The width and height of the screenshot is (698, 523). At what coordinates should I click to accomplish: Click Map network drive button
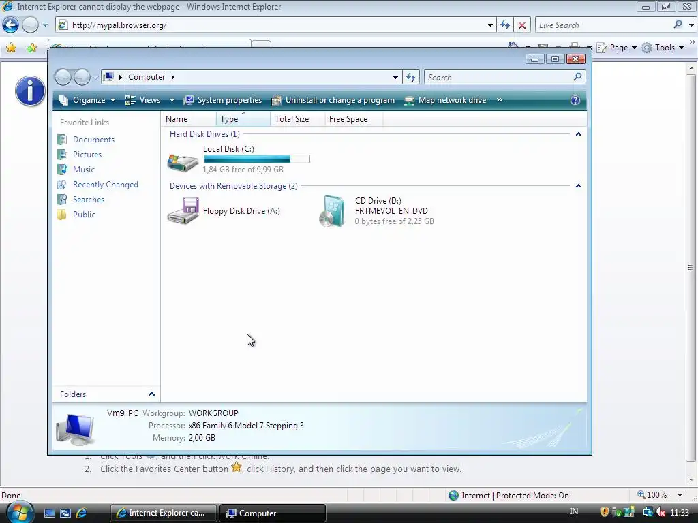pyautogui.click(x=445, y=100)
